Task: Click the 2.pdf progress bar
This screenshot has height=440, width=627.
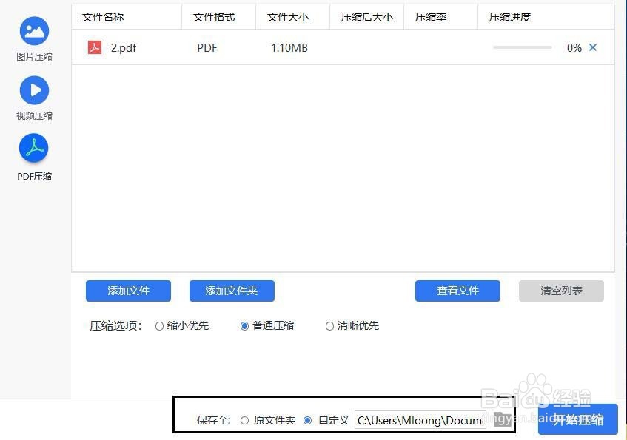Action: (523, 47)
